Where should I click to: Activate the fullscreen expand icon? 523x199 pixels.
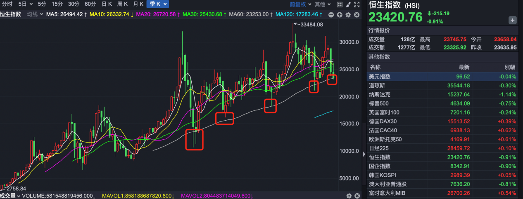click(x=357, y=5)
